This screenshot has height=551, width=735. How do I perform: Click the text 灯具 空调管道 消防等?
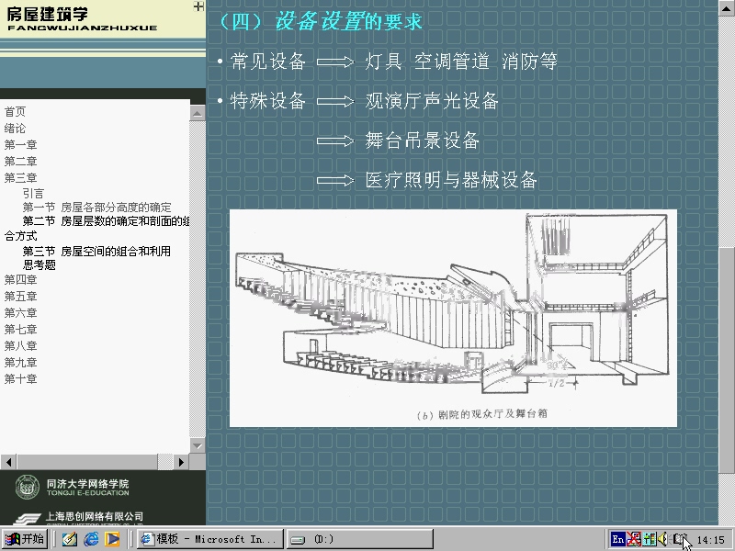461,62
